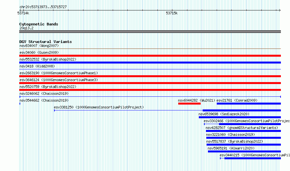The width and height of the screenshot is (290, 171).
Task: Click the nsv5532532 blue variant bar
Action: coord(150,63)
